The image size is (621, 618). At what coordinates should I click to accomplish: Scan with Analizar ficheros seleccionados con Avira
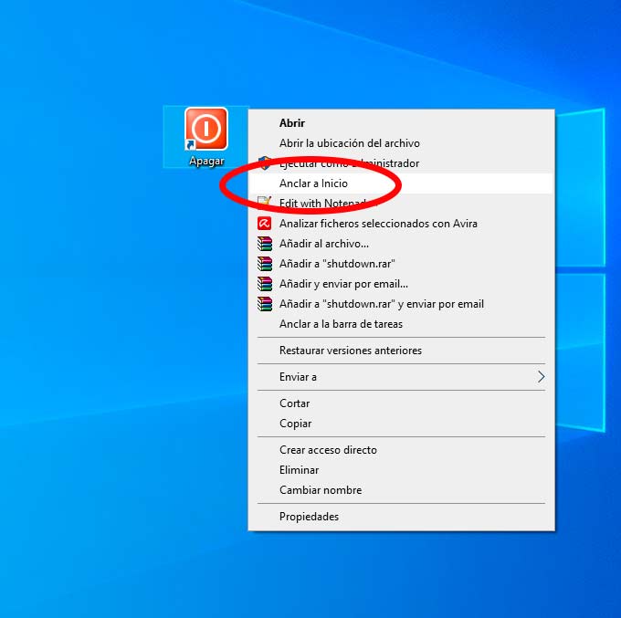pyautogui.click(x=401, y=224)
